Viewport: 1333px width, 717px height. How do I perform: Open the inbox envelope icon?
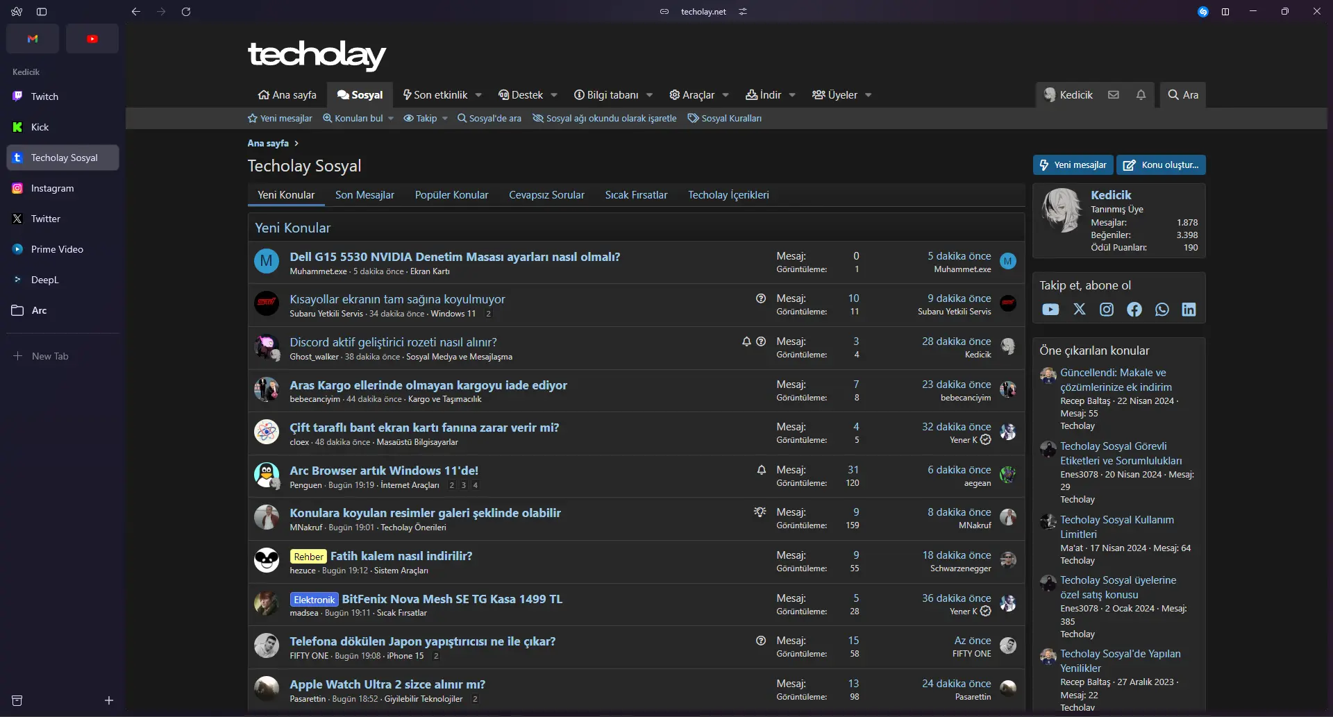click(x=1114, y=95)
